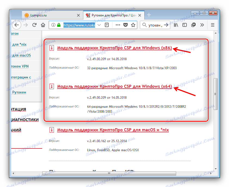The image size is (229, 187).
Task: Save page to Pocket
Action: click(126, 25)
